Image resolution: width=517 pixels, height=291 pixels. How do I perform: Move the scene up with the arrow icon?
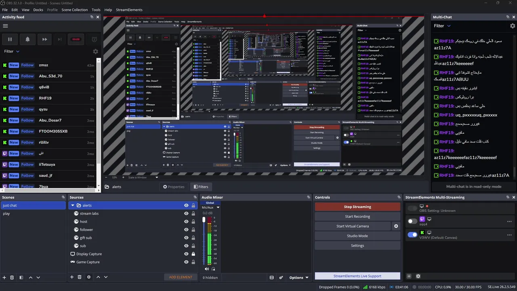point(31,277)
